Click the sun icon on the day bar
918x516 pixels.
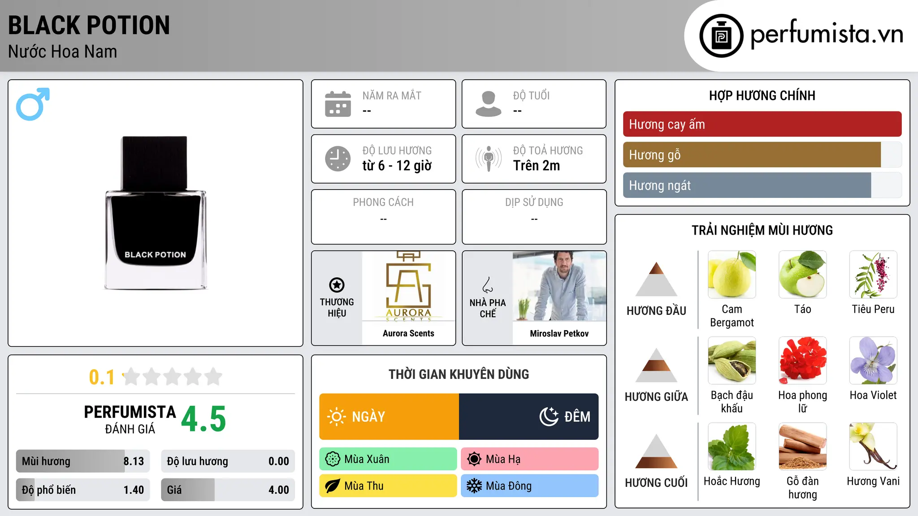(336, 417)
